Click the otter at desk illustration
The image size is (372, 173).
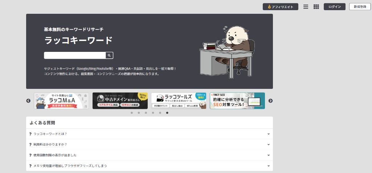[x=227, y=52]
